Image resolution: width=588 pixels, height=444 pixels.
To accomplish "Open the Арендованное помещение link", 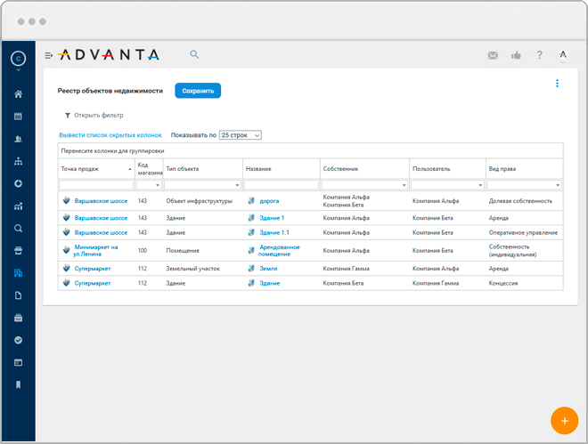I will [x=279, y=250].
